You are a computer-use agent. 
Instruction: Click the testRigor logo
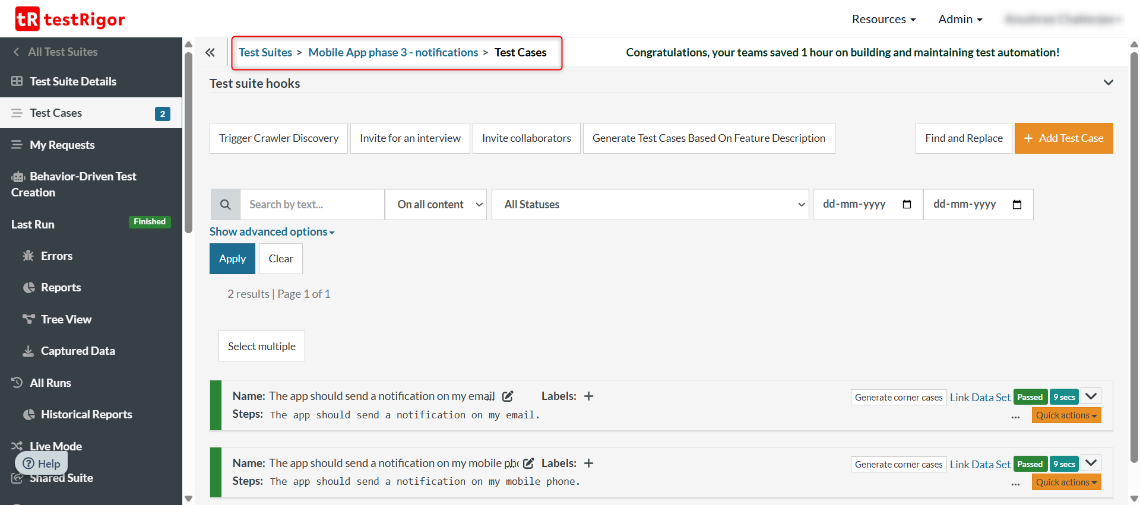[x=70, y=19]
